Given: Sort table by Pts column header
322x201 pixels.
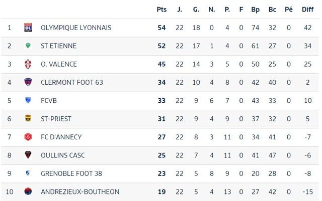Looking at the screenshot, I should [162, 10].
